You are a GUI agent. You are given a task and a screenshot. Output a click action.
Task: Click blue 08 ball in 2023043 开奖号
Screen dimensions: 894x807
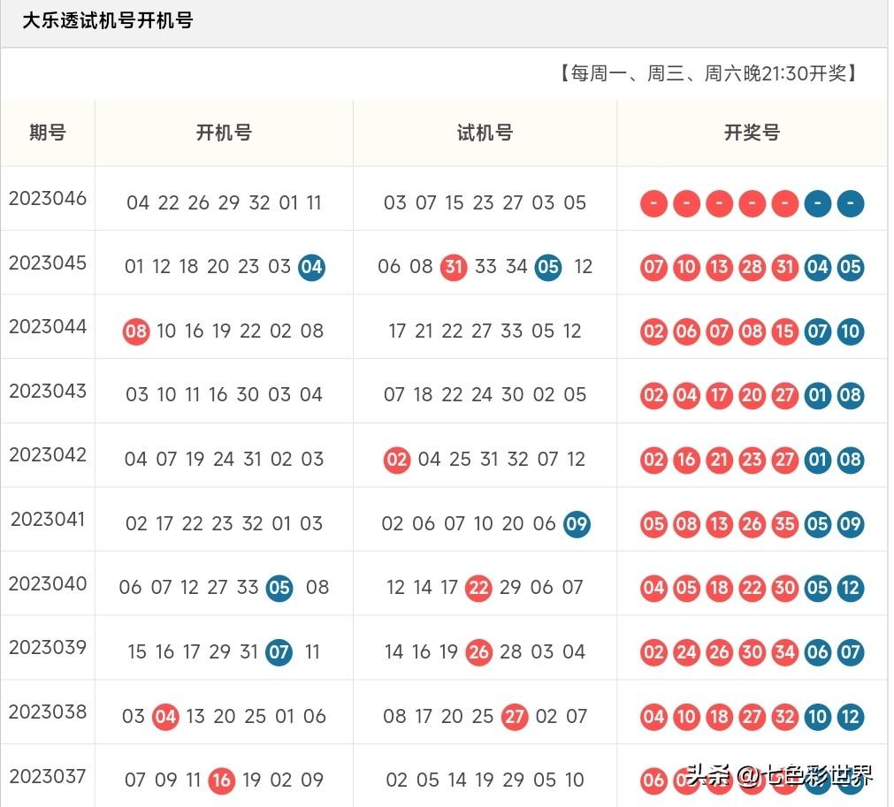coord(851,395)
